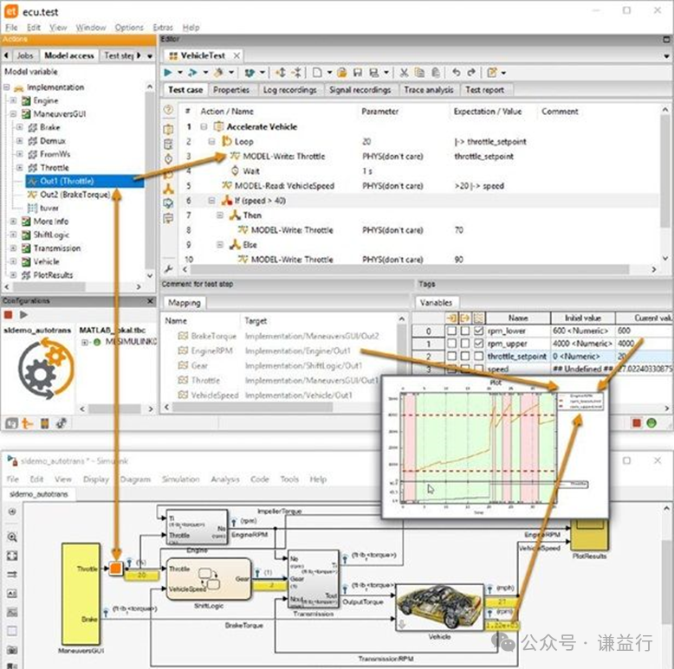Switch to the Properties tab
The height and width of the screenshot is (669, 674).
(x=231, y=90)
